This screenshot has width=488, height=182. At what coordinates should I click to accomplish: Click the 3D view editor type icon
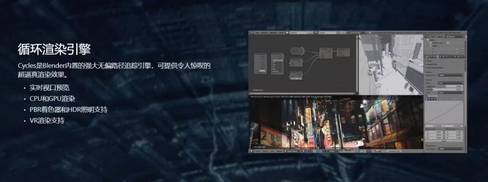[x=251, y=151]
